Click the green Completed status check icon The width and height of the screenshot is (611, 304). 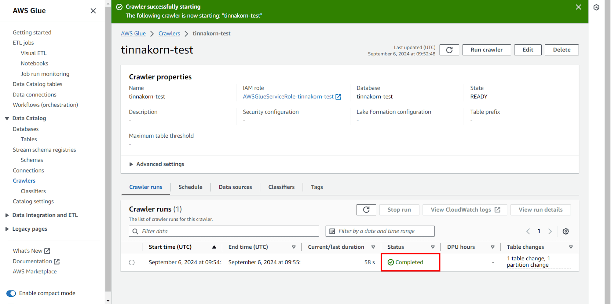(x=390, y=262)
